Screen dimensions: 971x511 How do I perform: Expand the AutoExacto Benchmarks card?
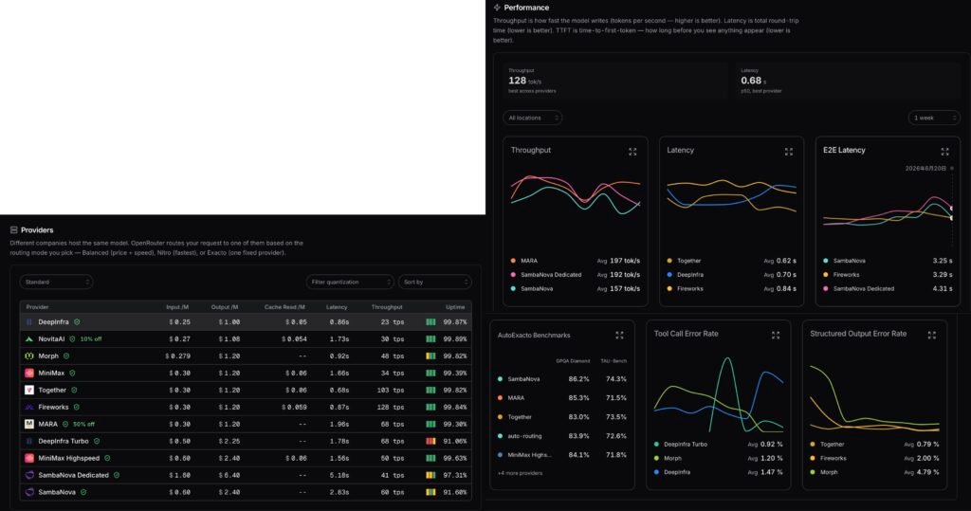click(x=619, y=335)
